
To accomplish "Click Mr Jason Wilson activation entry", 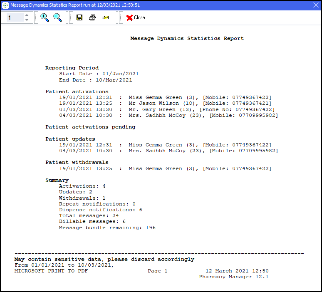I will point(165,103).
